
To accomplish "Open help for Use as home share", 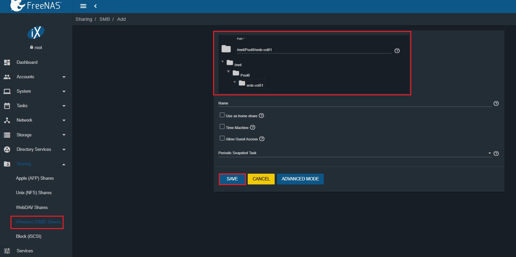I will coord(261,116).
